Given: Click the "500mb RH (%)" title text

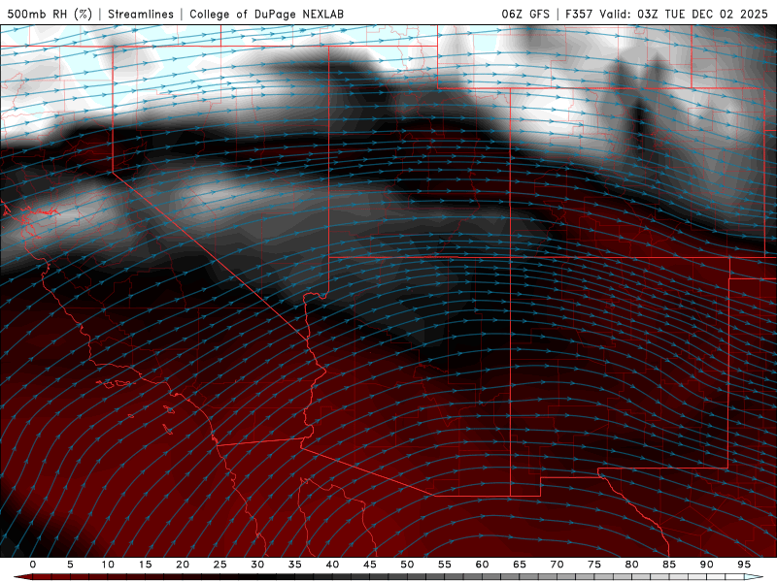Looking at the screenshot, I should tap(50, 15).
